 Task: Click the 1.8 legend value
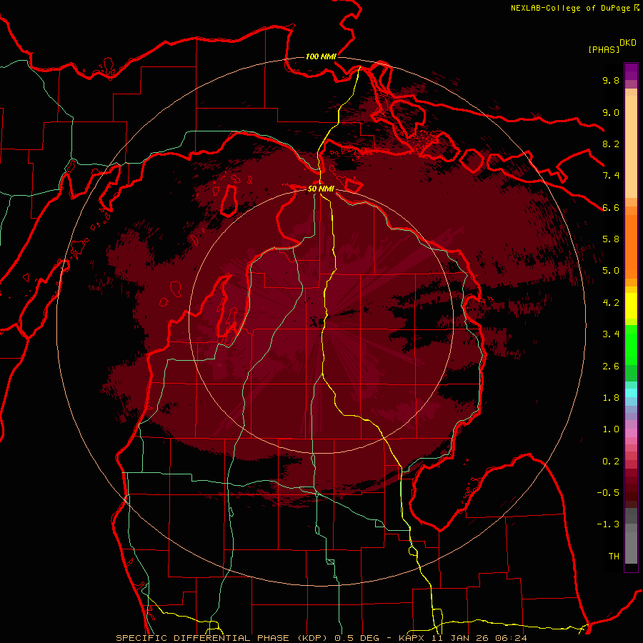click(x=611, y=398)
